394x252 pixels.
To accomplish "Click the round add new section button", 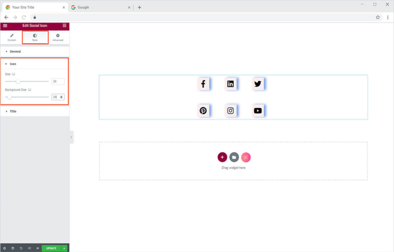I will point(222,157).
